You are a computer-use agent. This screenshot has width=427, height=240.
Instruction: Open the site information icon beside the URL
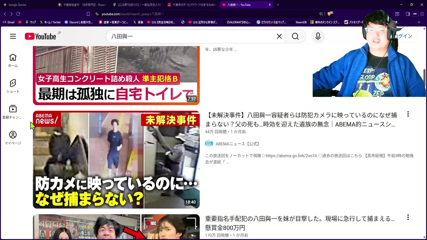tap(97, 14)
